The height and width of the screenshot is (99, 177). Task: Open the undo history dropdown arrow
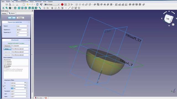click(x=30, y=4)
